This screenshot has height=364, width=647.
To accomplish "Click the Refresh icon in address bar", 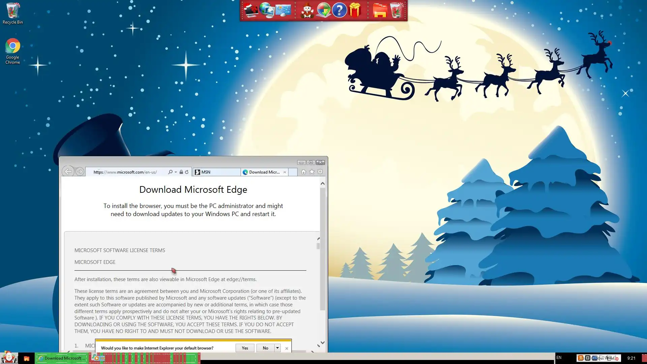I will pyautogui.click(x=187, y=172).
